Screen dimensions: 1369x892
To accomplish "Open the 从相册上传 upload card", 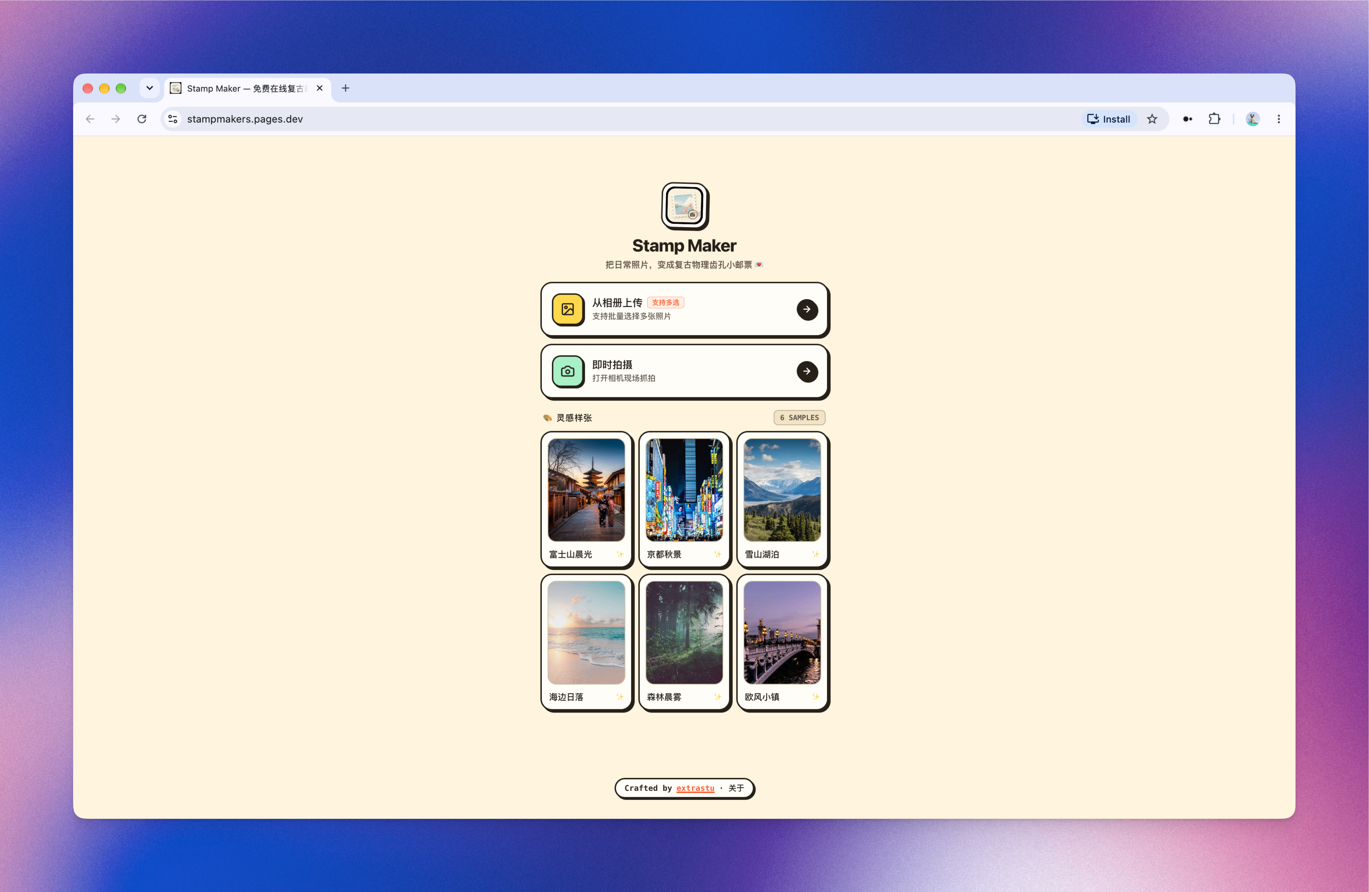I will click(684, 309).
